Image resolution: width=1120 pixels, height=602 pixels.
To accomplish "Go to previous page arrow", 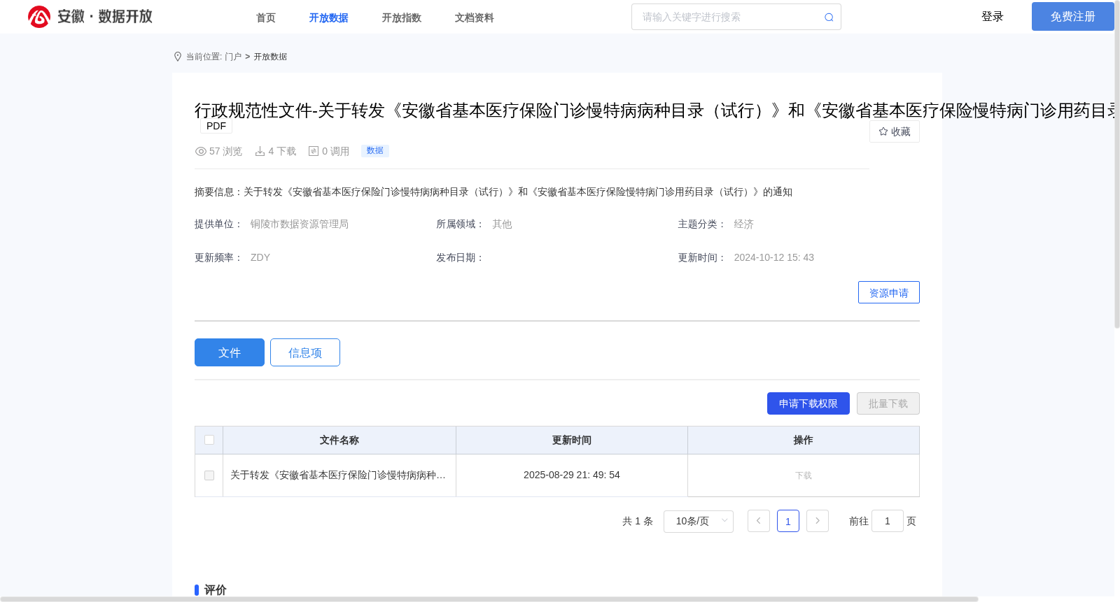I will pos(759,521).
